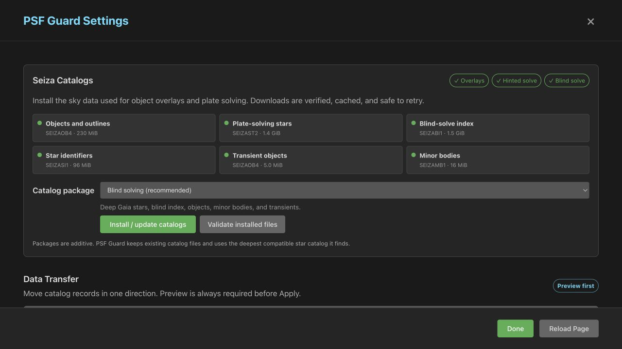The height and width of the screenshot is (349, 622).
Task: Click 'Install the sky data' description text
Action: pyautogui.click(x=228, y=101)
